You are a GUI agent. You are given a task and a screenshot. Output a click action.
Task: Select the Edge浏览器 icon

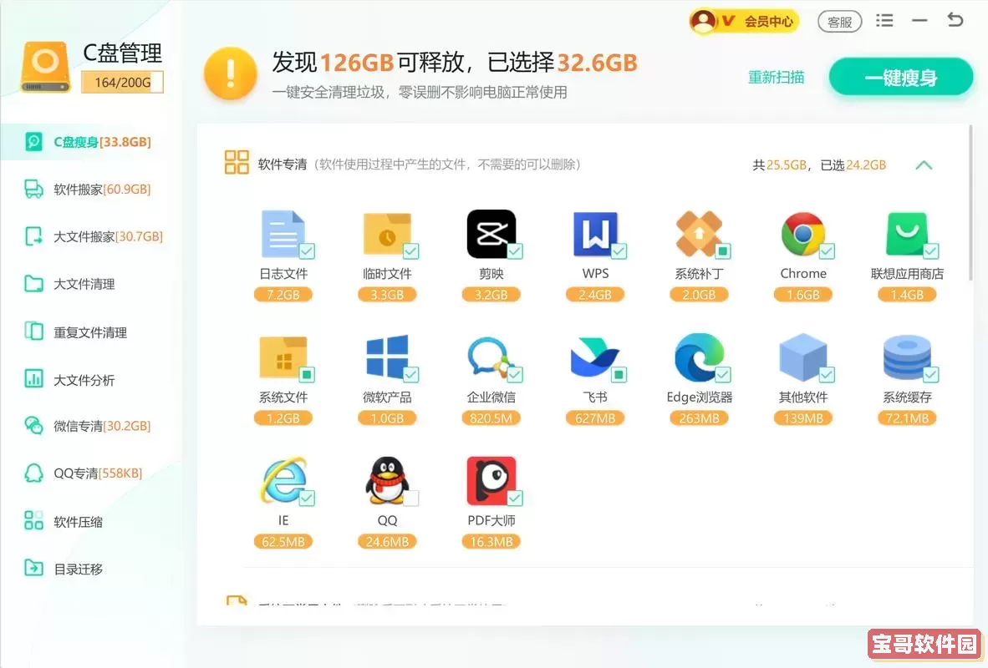[699, 357]
